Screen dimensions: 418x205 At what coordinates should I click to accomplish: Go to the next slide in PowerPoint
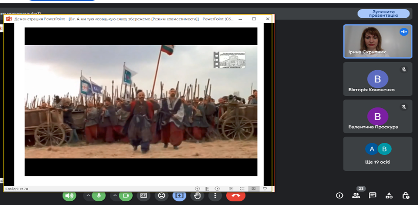point(217,189)
